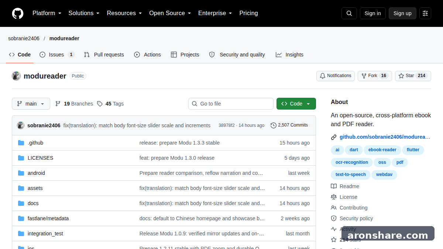443x249 pixels.
Task: Open the Security and quality tab
Action: [x=237, y=55]
